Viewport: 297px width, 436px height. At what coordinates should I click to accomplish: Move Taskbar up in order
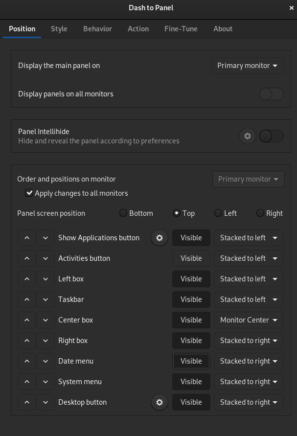click(27, 299)
